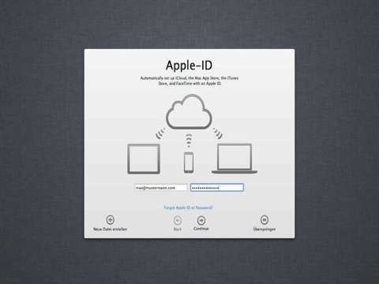
Task: Open the Forgot Apple ID or Password link
Action: click(189, 207)
